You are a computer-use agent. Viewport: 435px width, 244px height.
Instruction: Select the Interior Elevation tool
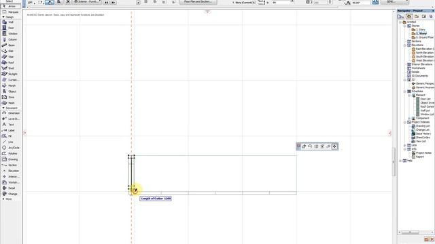[11, 176]
